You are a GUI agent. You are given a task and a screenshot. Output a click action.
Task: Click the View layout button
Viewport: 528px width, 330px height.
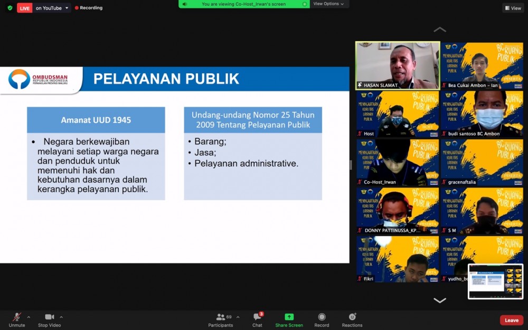(513, 8)
